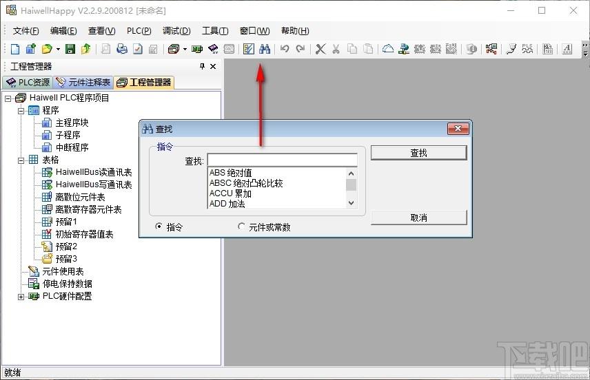Collapse the 表格 tree node
This screenshot has width=590, height=380.
coord(21,160)
